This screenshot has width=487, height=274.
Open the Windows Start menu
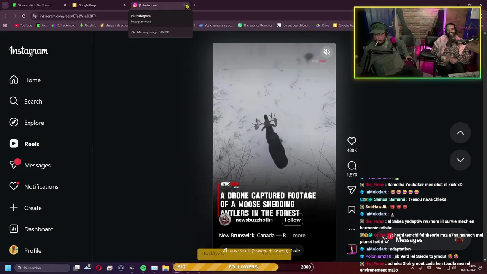point(8,268)
